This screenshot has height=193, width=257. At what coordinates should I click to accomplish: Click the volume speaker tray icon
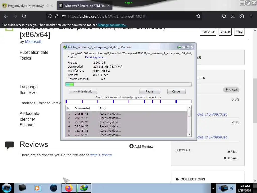[x=232, y=188]
